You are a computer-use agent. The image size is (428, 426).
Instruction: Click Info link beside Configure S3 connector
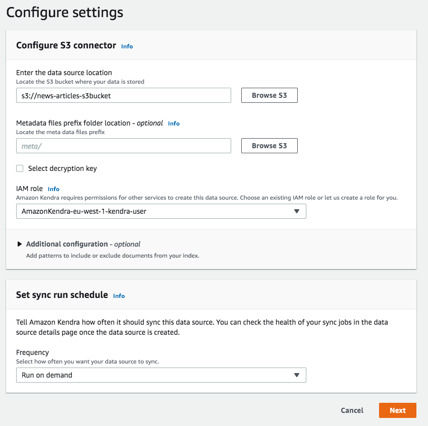click(127, 46)
